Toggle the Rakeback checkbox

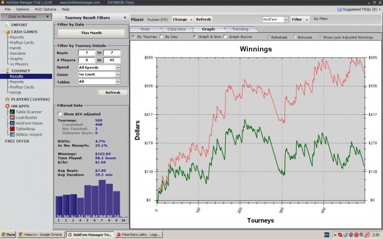pos(269,37)
